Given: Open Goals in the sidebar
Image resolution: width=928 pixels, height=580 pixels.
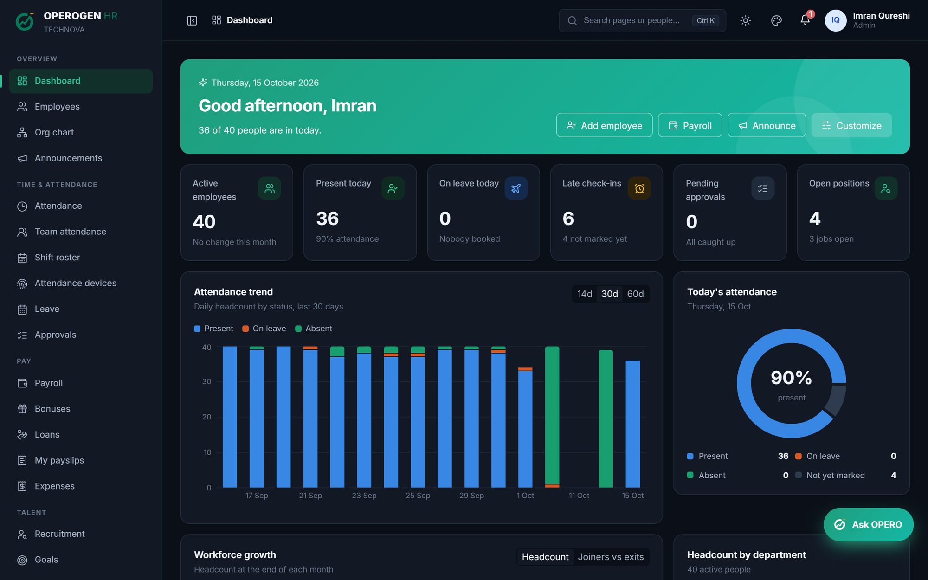Looking at the screenshot, I should coord(81,560).
